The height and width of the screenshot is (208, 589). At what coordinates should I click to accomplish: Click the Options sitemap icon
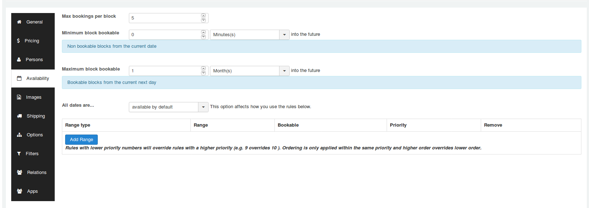20,135
